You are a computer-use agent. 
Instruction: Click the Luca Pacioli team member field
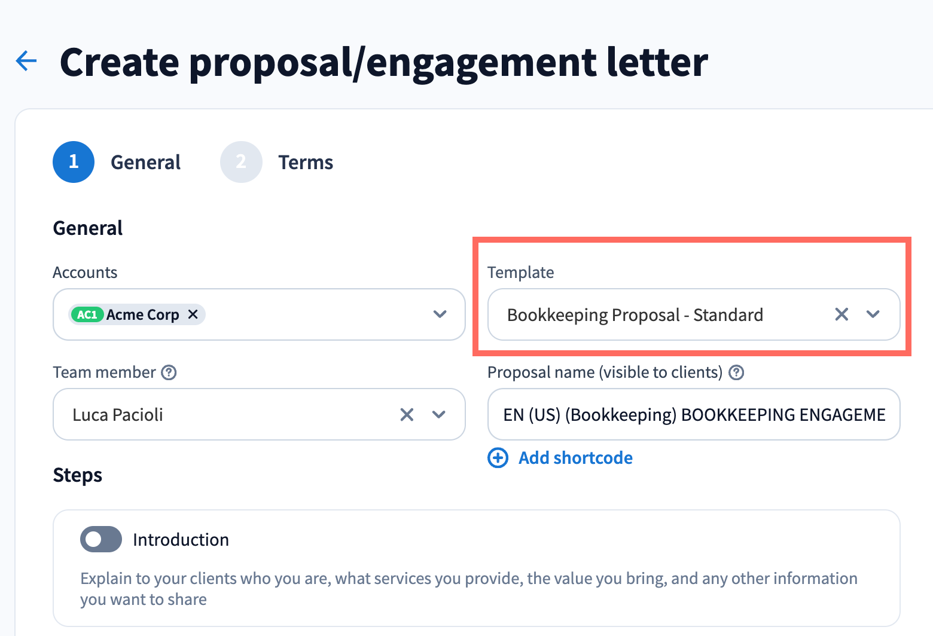coord(227,415)
